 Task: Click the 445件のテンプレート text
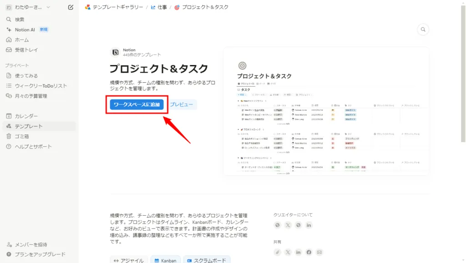coord(142,55)
